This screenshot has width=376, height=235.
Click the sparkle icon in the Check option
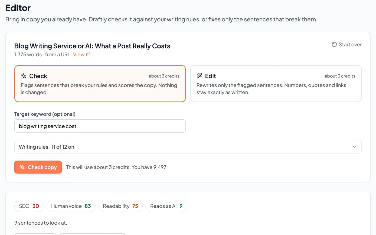pos(24,76)
